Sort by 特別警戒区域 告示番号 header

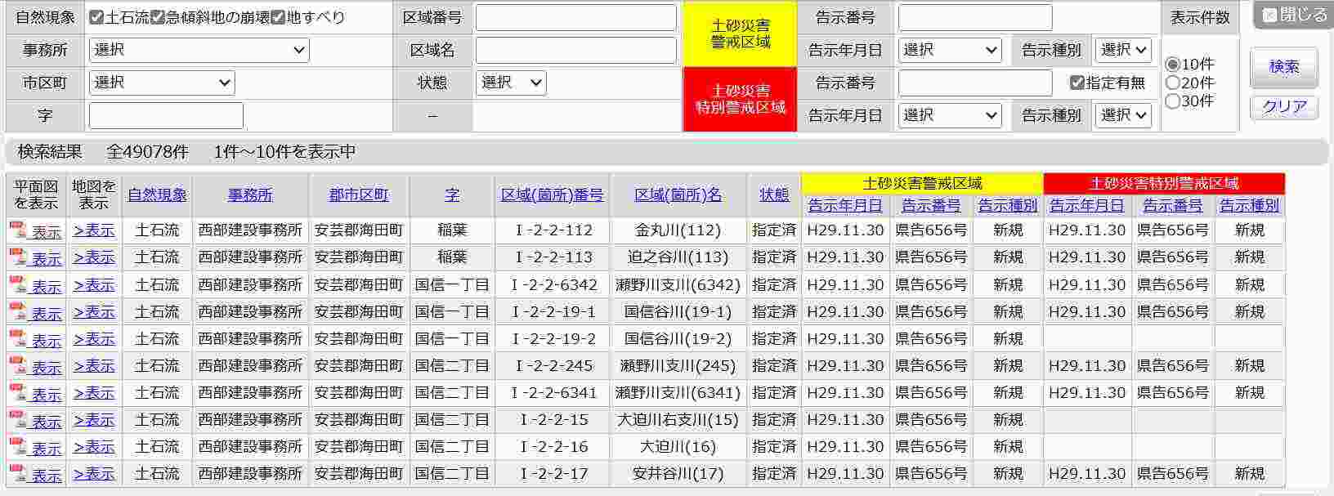[x=1173, y=206]
